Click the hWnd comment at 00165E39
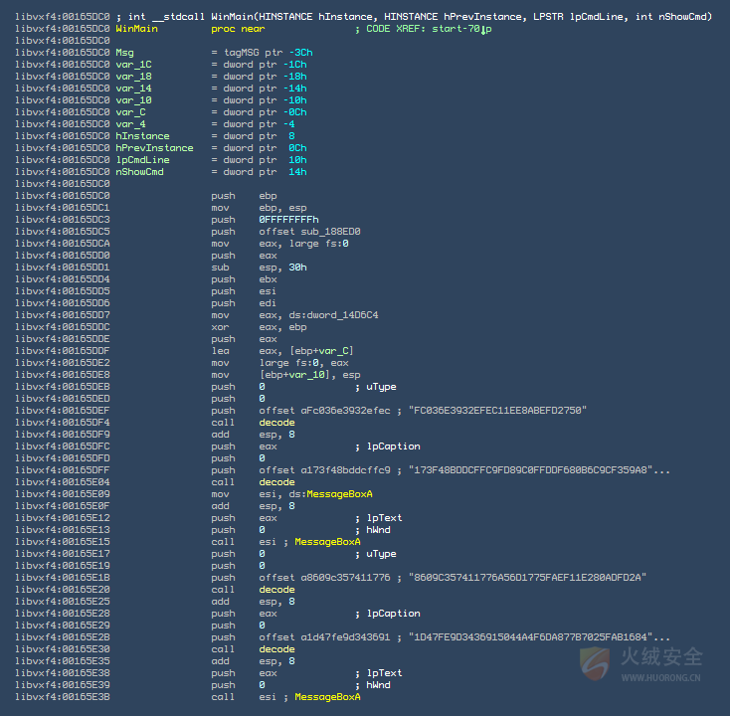Viewport: 730px width, 716px height. point(372,685)
